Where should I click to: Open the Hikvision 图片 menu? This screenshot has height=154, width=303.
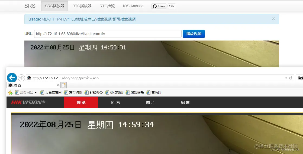coord(150,102)
